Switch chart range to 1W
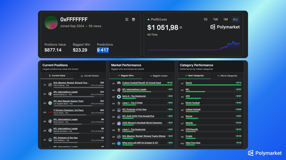The height and width of the screenshot is (160, 286). 215,19
